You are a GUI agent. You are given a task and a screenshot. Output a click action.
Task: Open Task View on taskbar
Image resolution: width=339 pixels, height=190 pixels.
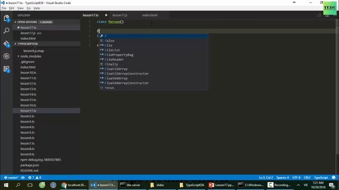pyautogui.click(x=30, y=185)
